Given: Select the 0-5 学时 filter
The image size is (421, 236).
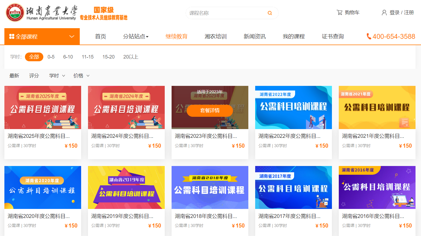Looking at the screenshot, I should coord(51,57).
